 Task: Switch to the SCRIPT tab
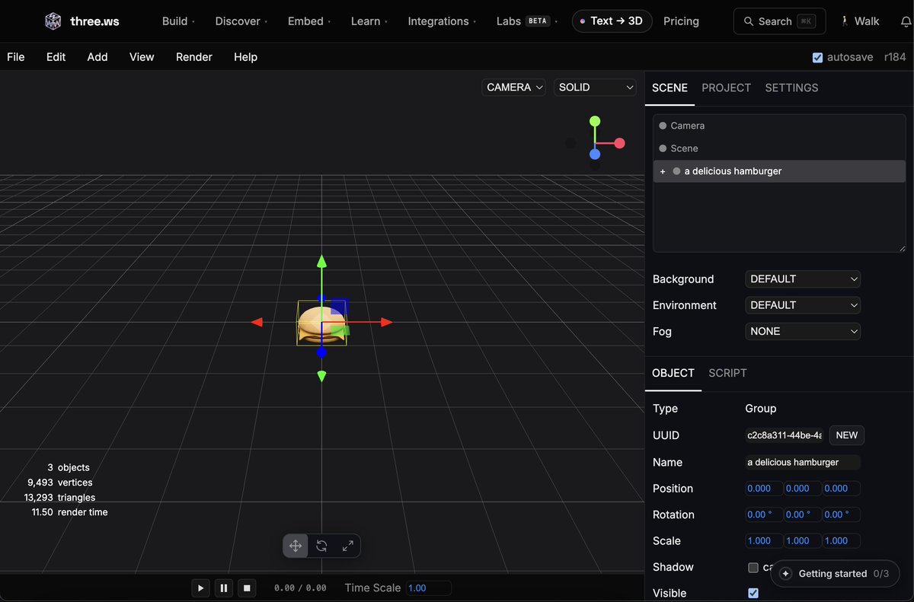(727, 373)
